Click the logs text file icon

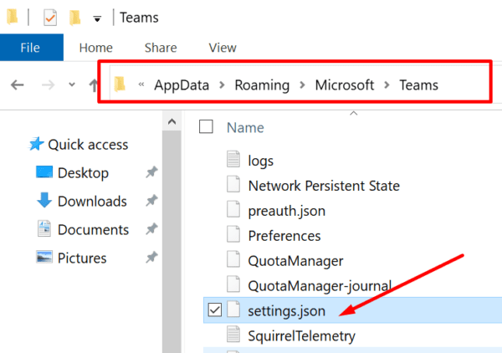[x=233, y=159]
